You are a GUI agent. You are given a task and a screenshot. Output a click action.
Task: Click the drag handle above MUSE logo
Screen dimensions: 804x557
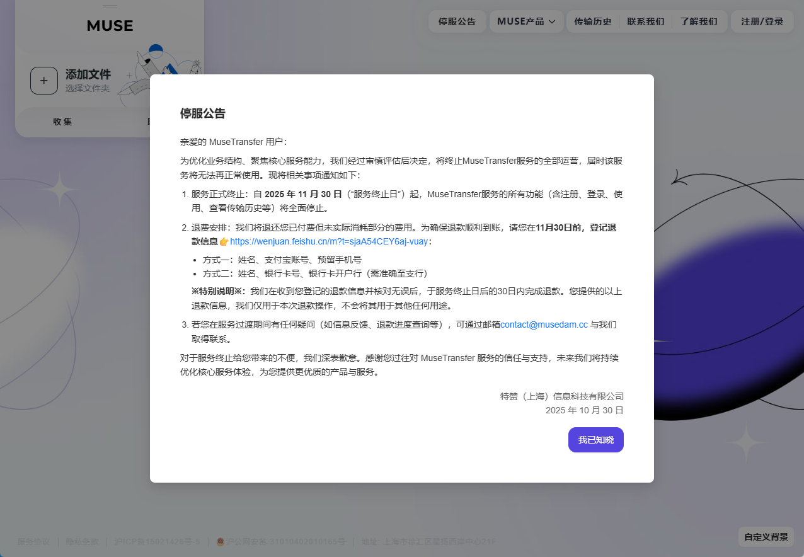coord(110,6)
